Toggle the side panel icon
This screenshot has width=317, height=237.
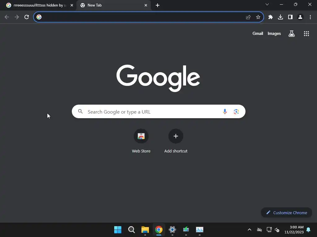pyautogui.click(x=290, y=17)
